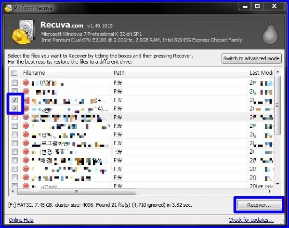This screenshot has width=289, height=228.
Task: Tick the checkbox of the 배경 file row
Action: pos(14,160)
